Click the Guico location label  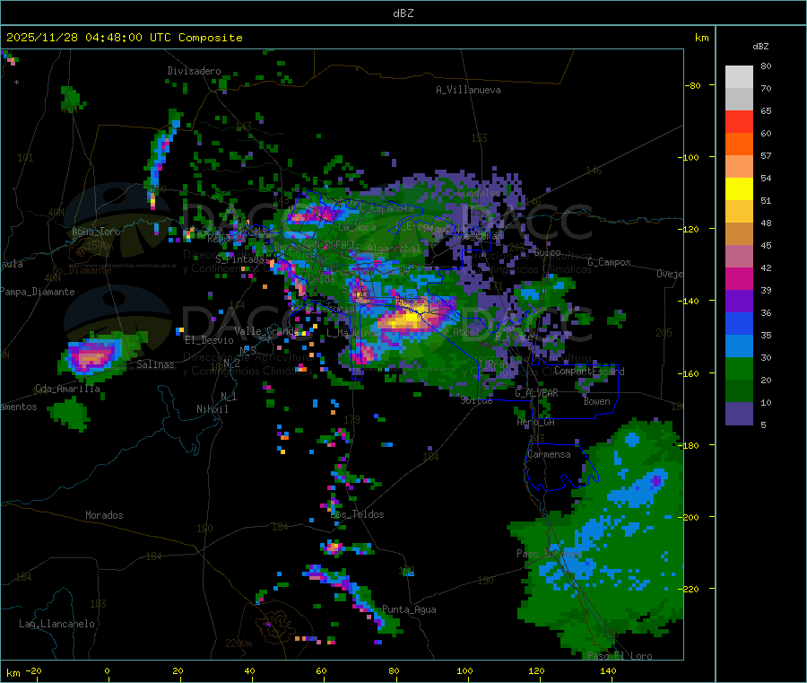pyautogui.click(x=547, y=252)
